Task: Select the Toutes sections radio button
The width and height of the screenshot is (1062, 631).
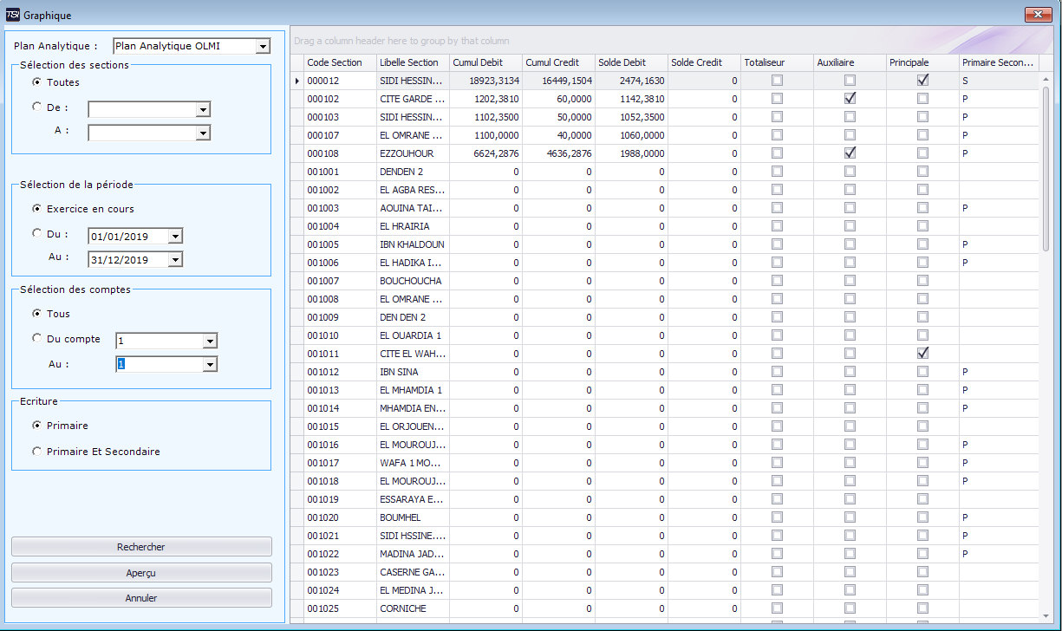Action: tap(36, 82)
